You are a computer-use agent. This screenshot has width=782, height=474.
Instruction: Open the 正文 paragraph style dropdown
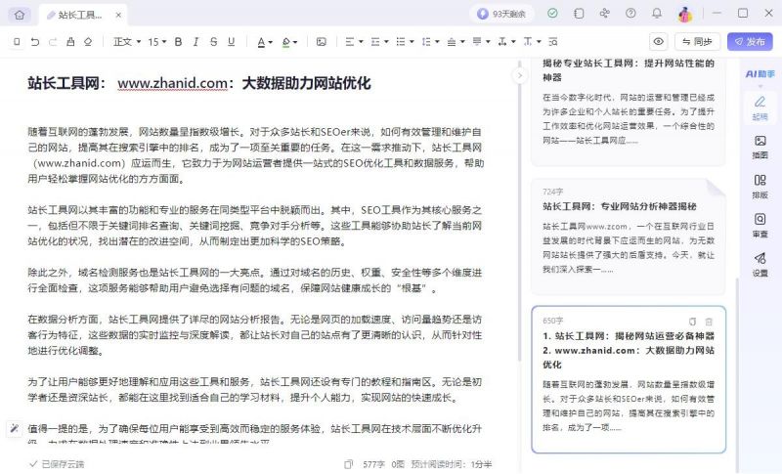tap(127, 42)
